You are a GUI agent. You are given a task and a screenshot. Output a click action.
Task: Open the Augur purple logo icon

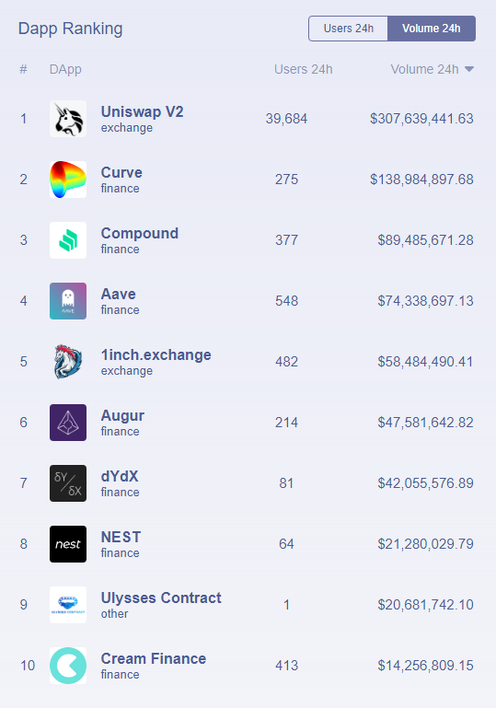click(68, 423)
